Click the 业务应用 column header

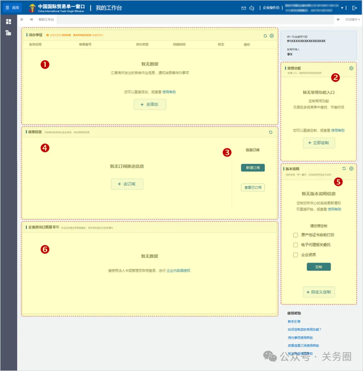pos(35,44)
